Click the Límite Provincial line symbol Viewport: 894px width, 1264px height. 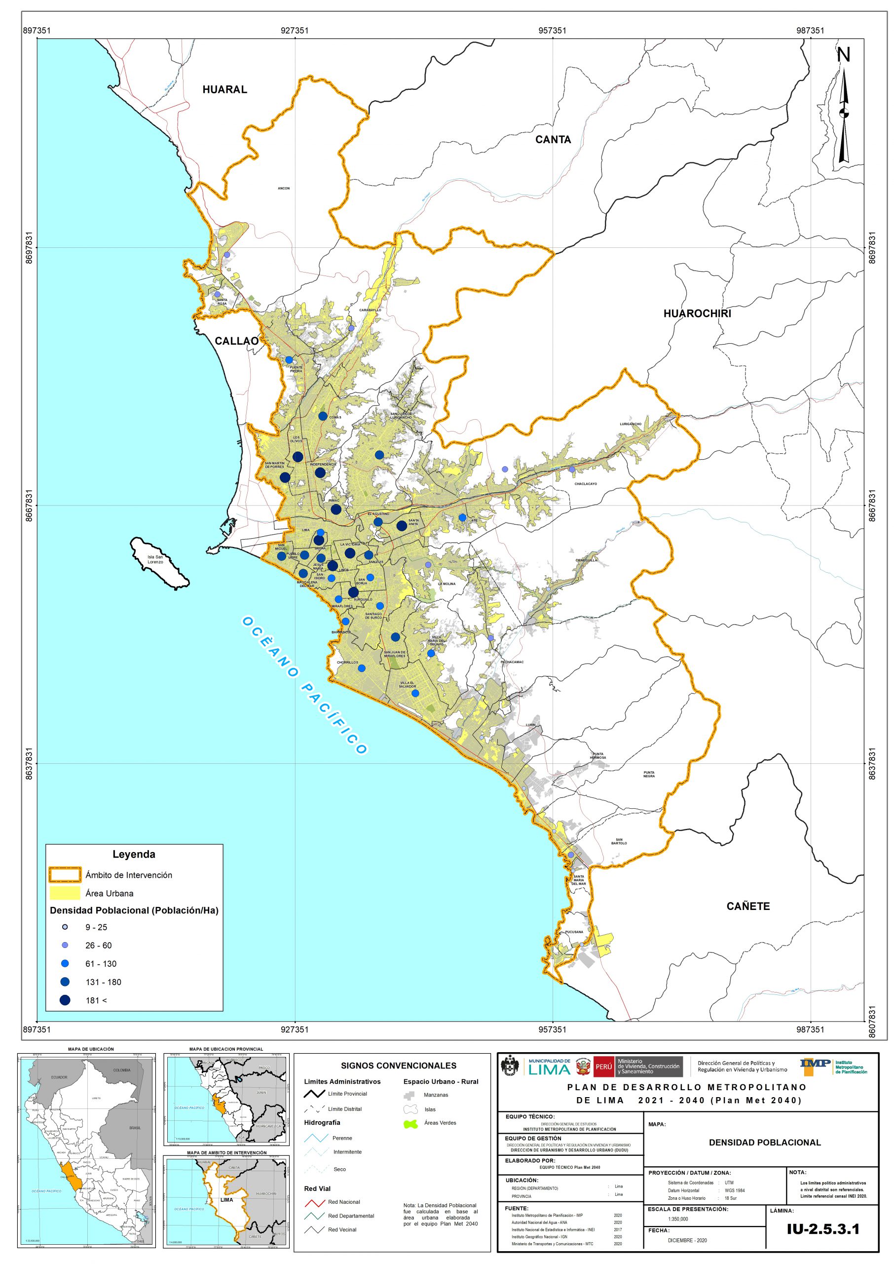coord(315,1094)
